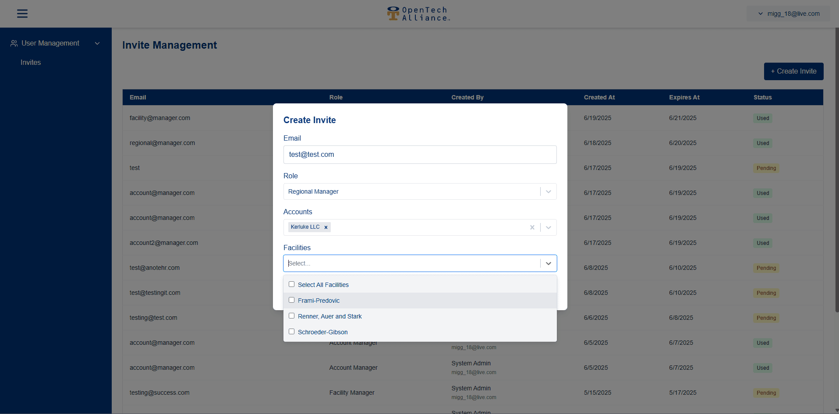
Task: Select the account2@manager.com email cell
Action: point(164,243)
